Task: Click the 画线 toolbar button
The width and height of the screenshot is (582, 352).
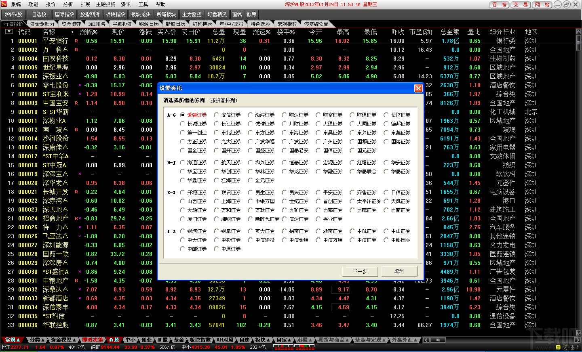Action: tap(237, 15)
